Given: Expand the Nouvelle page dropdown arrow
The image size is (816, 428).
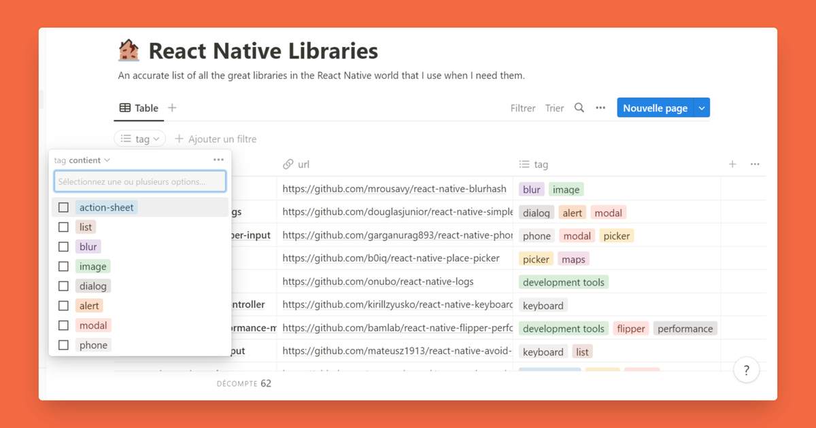Looking at the screenshot, I should 702,108.
